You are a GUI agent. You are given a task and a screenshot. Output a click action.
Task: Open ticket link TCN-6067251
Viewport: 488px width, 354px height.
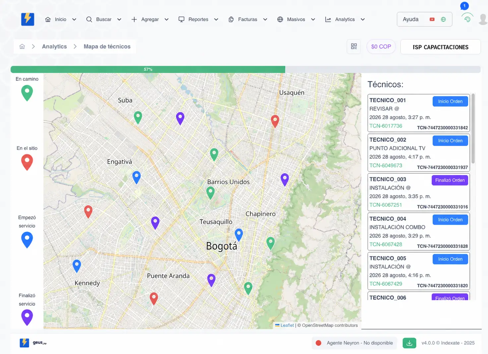click(x=386, y=205)
